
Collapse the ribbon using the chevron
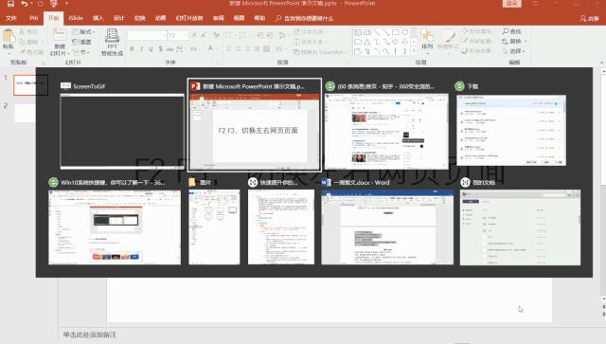click(602, 63)
